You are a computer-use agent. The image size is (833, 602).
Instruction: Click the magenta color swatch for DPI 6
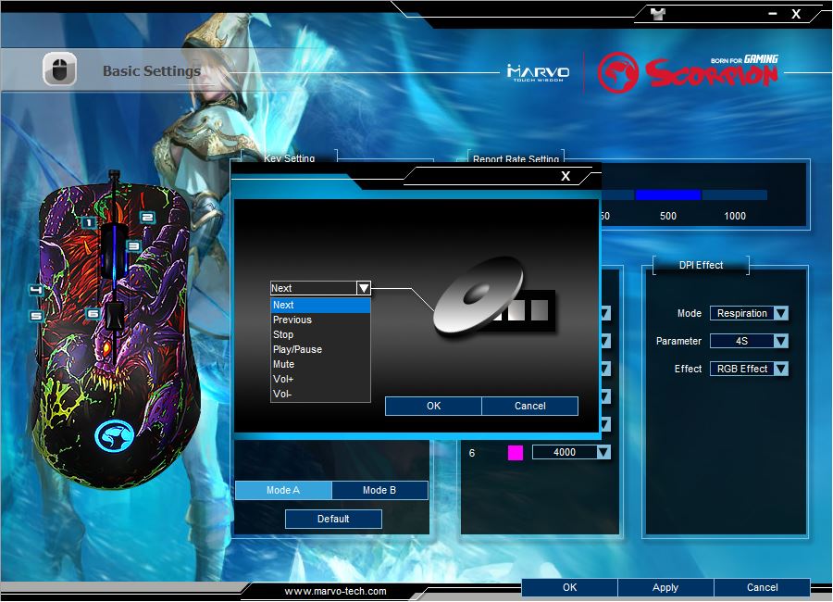tap(516, 453)
